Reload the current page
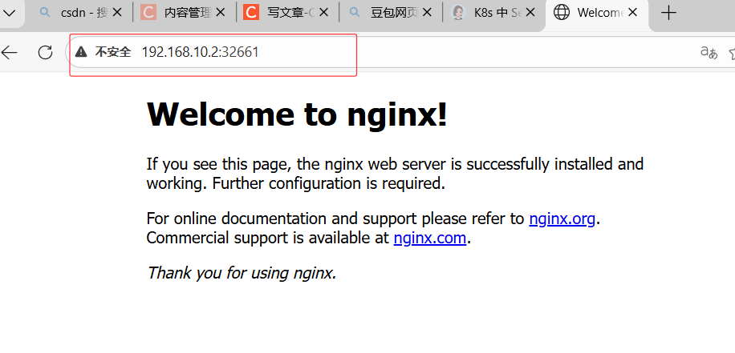 tap(45, 52)
